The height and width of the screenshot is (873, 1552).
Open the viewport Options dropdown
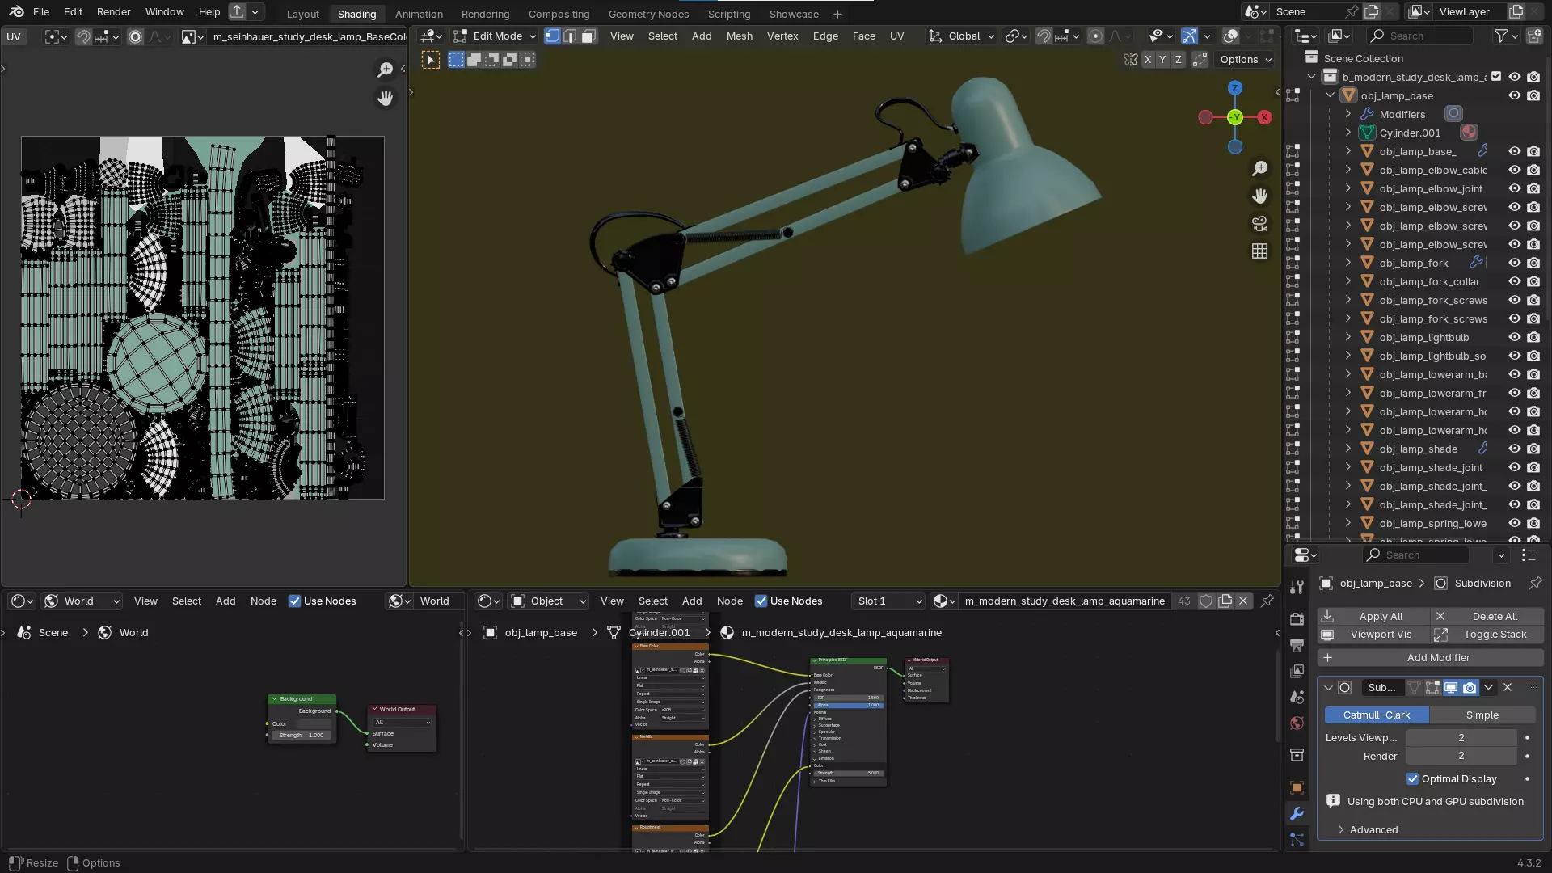(1246, 60)
